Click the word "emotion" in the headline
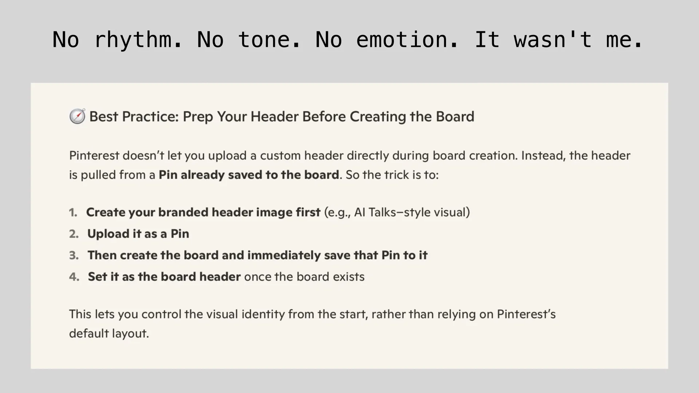The image size is (699, 393). coord(401,39)
